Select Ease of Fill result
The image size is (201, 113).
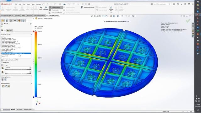pos(4,56)
